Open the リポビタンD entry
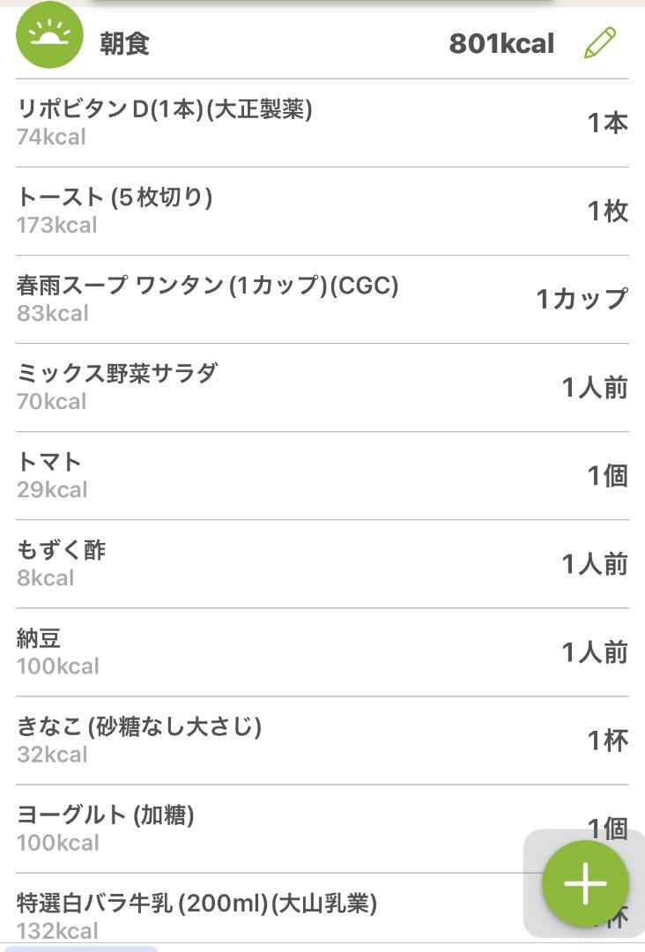645x952 pixels. [x=322, y=123]
